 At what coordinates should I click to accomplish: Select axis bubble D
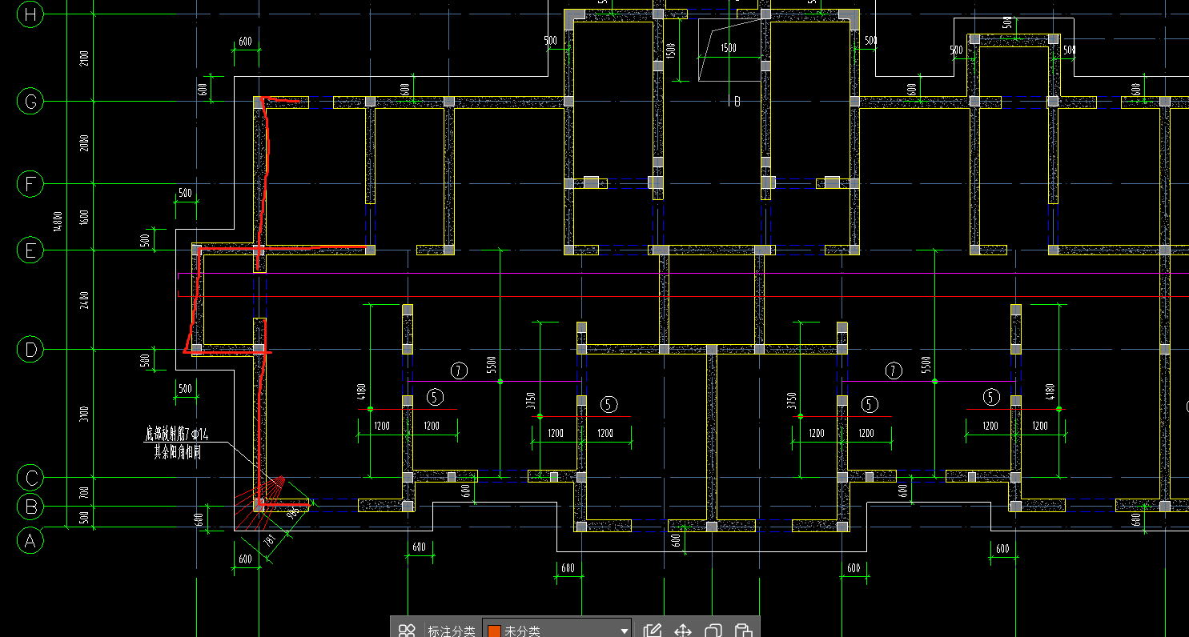30,350
